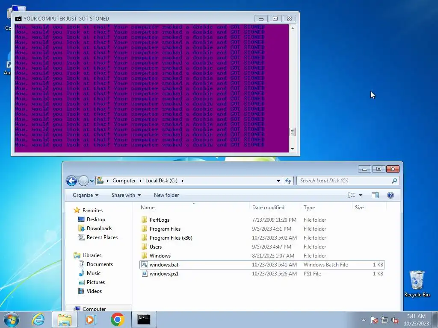Expand the arrow after Computer in address bar
Screen dimensions: 438x328
(x=140, y=181)
